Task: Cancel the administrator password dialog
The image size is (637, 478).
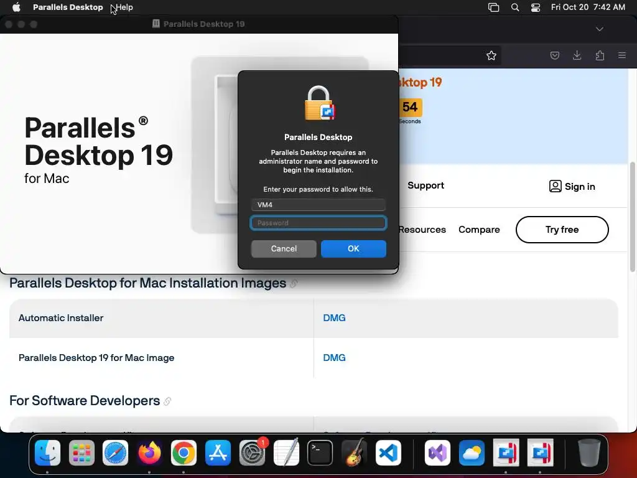Action: 284,249
